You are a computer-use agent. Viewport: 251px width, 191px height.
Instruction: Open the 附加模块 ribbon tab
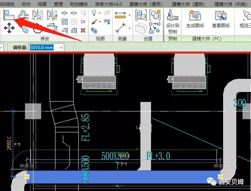[79, 4]
